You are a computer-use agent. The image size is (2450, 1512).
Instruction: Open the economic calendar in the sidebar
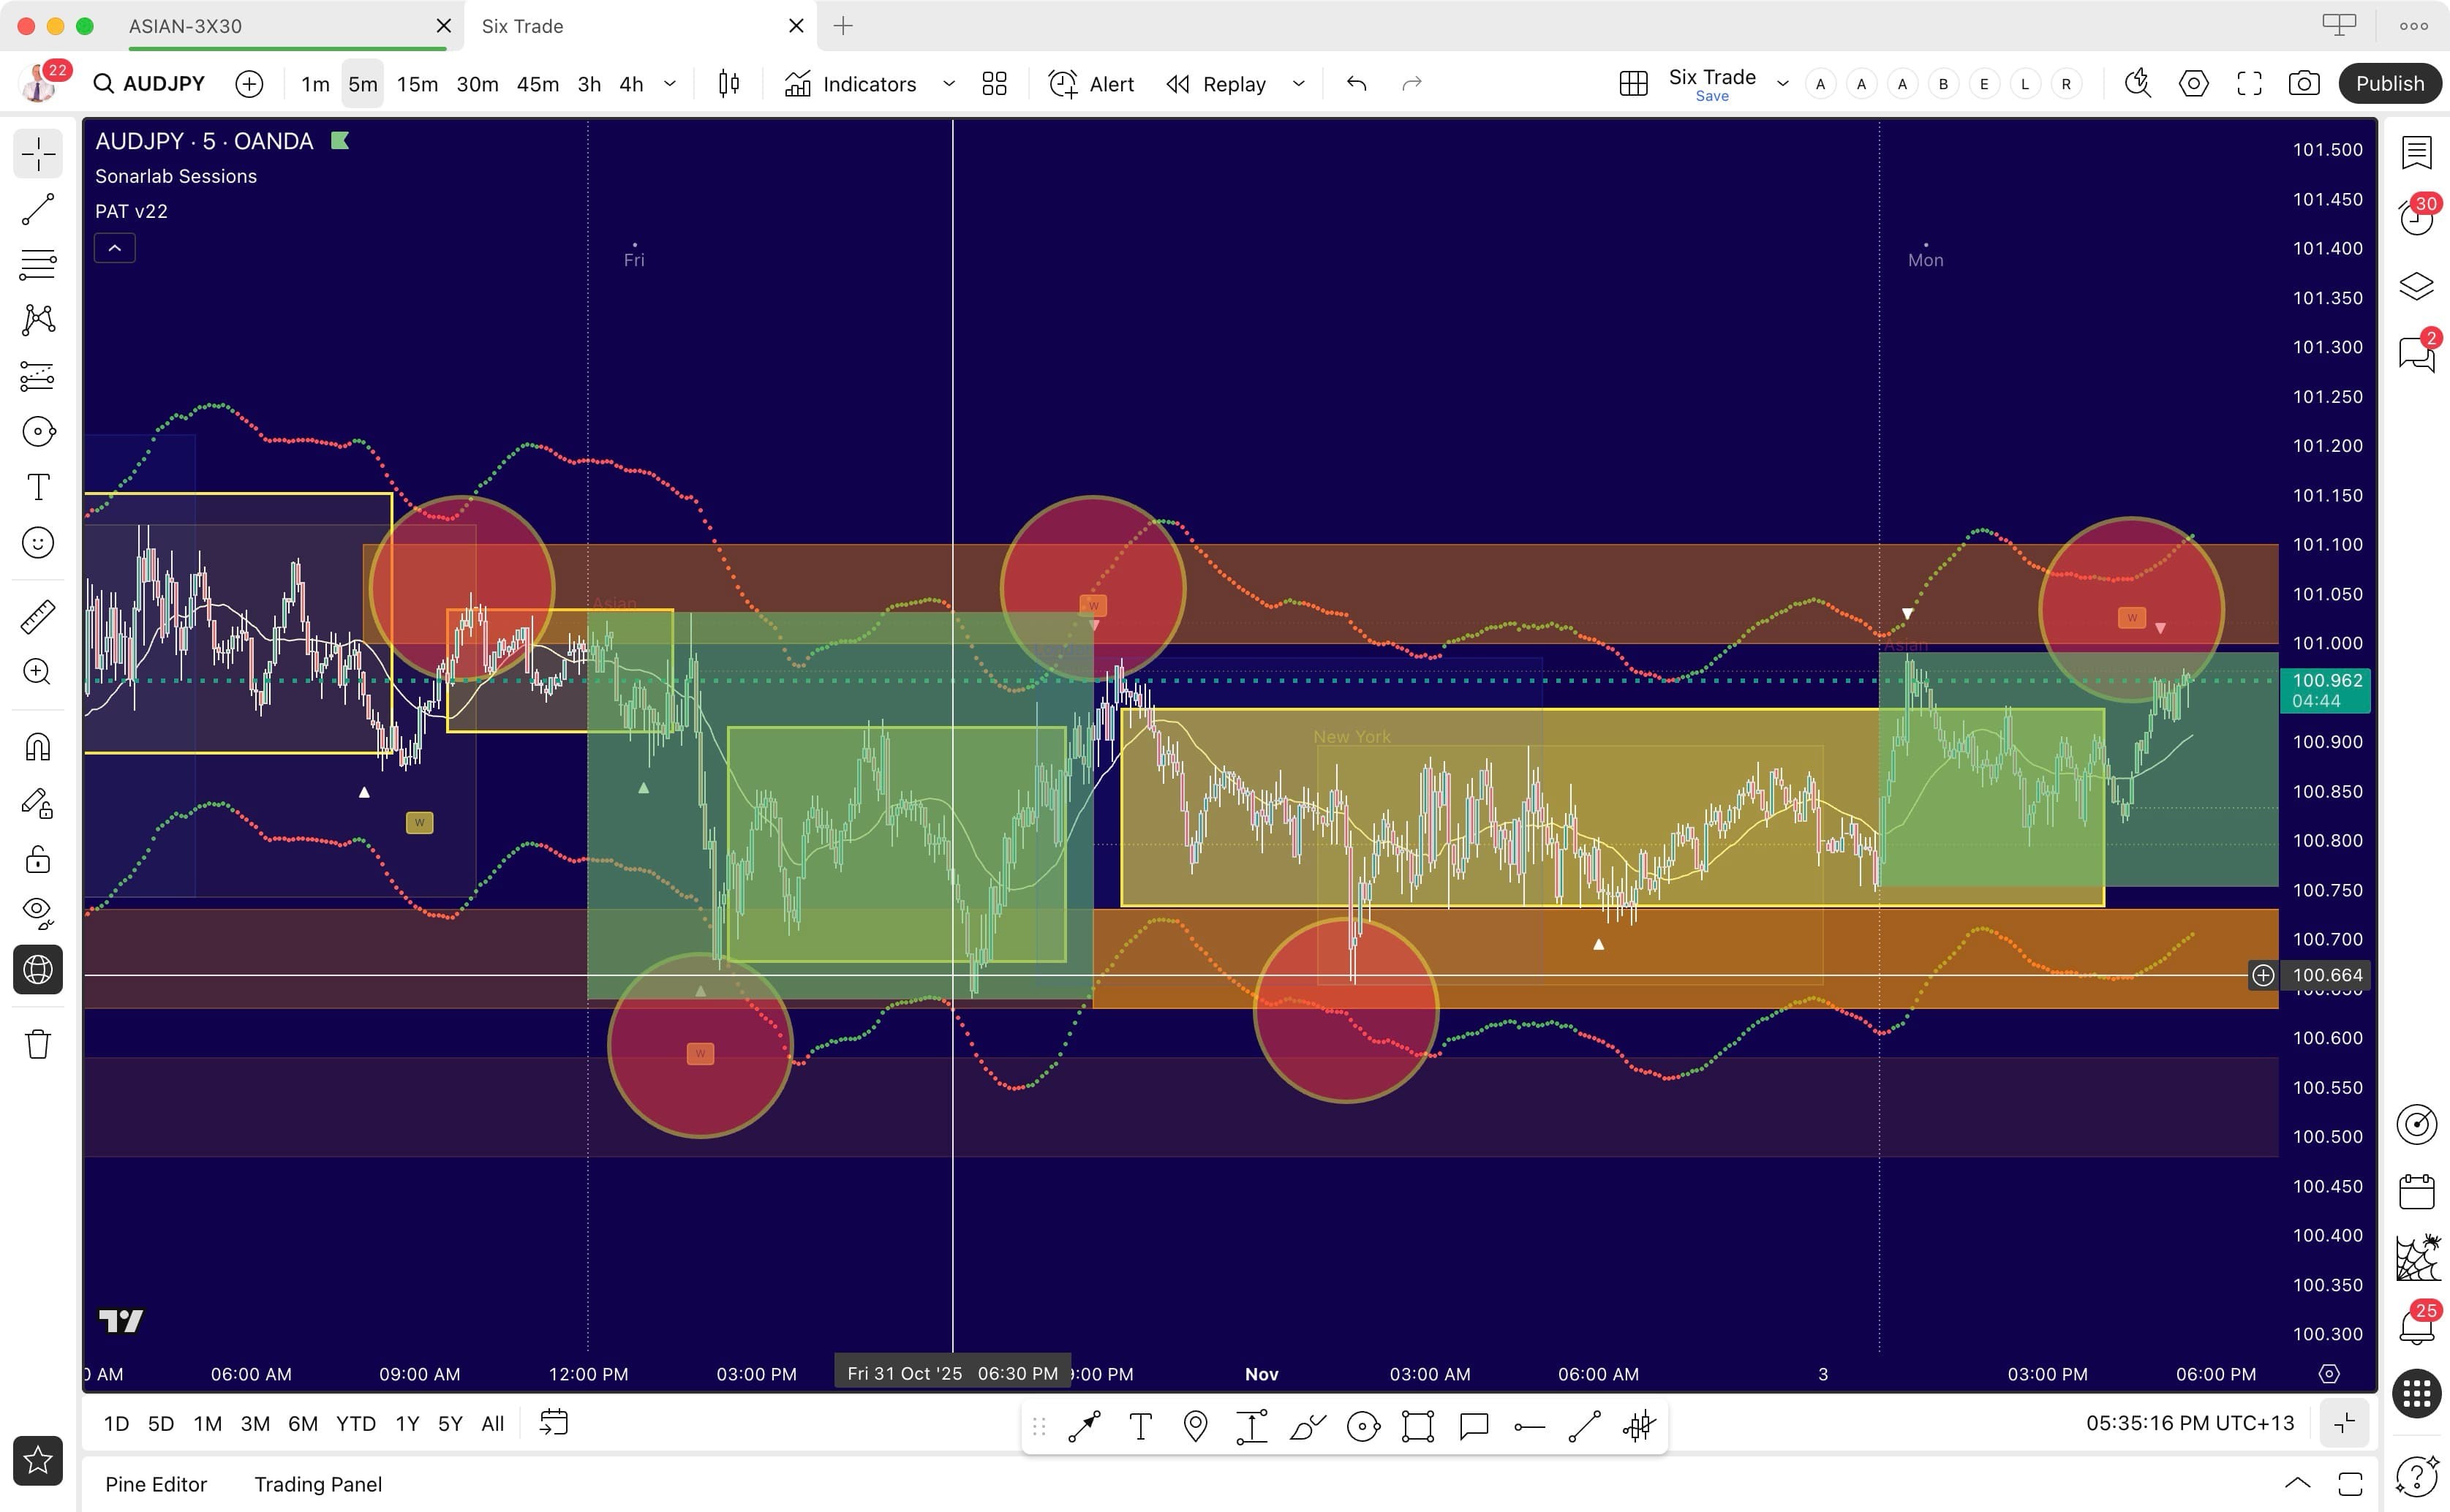click(x=2417, y=1190)
